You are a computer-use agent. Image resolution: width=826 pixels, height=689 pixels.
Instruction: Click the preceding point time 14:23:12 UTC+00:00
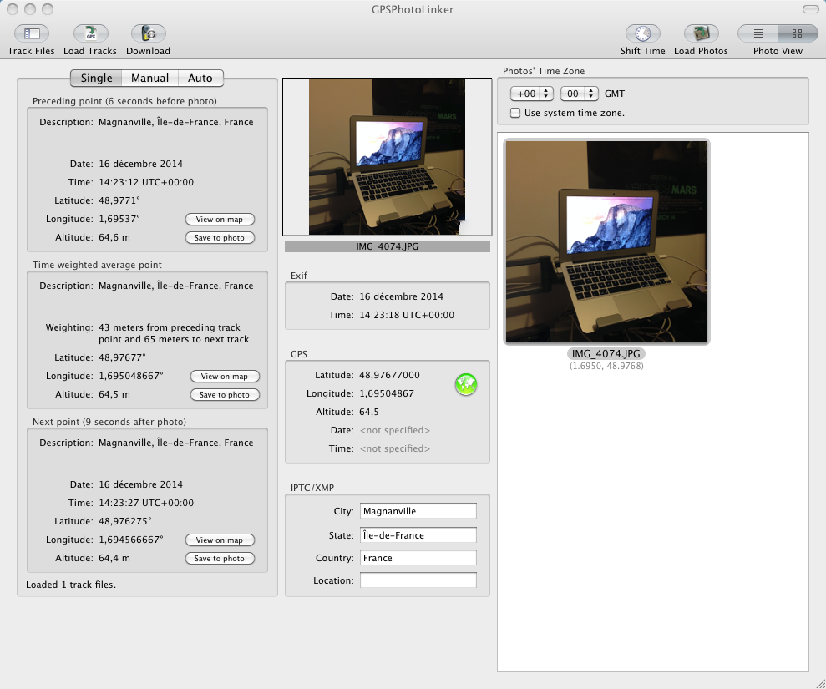tap(146, 182)
